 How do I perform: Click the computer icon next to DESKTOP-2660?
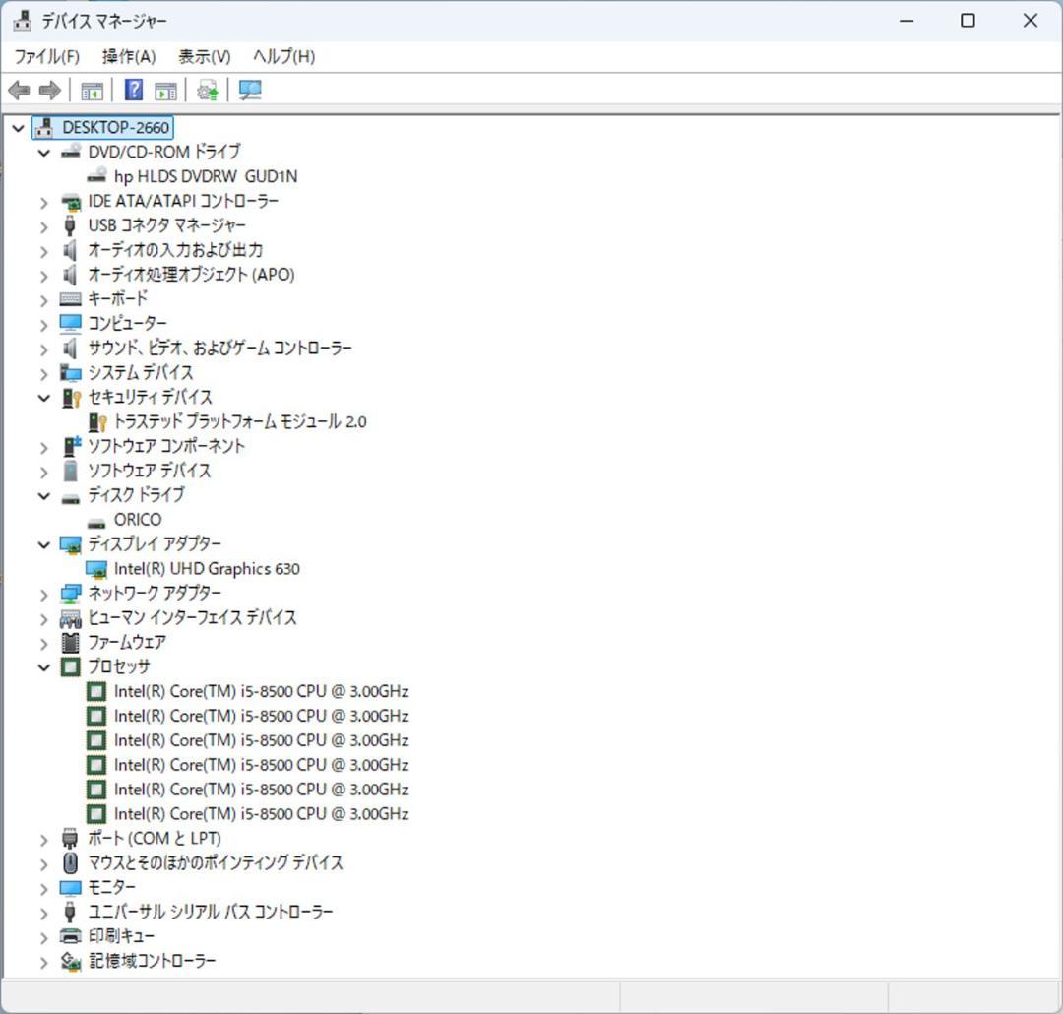click(42, 126)
